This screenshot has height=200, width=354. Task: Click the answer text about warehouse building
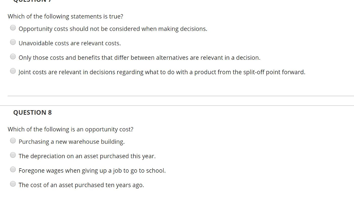[72, 141]
